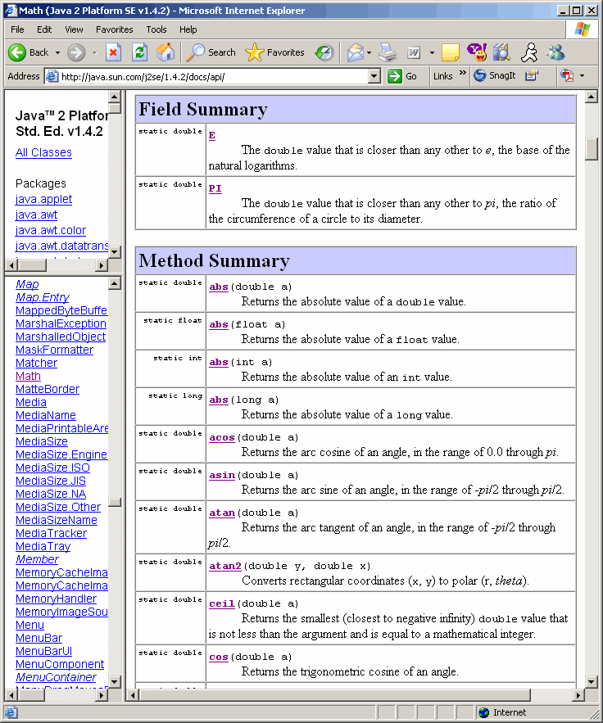Open the Favorites menu
Image resolution: width=603 pixels, height=723 pixels.
click(x=115, y=29)
